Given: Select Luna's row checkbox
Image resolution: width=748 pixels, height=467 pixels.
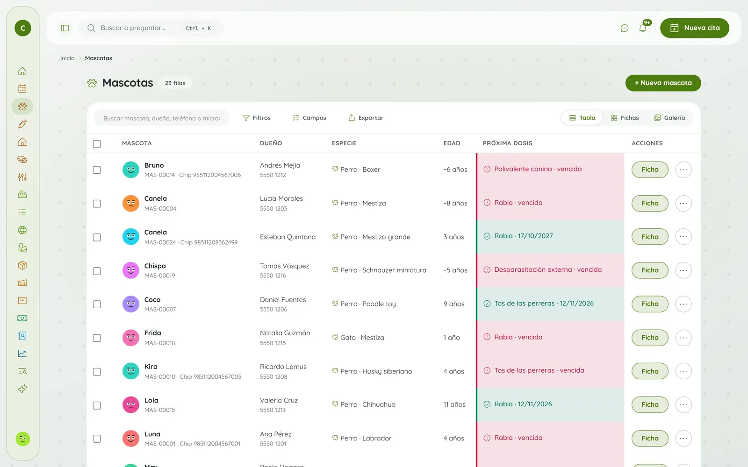Looking at the screenshot, I should pos(97,439).
